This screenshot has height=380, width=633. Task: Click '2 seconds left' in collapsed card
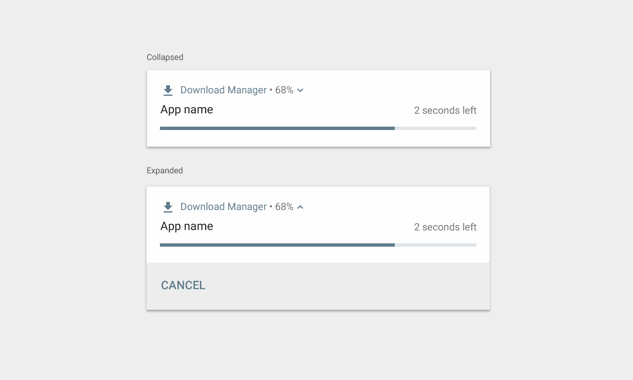coord(445,110)
